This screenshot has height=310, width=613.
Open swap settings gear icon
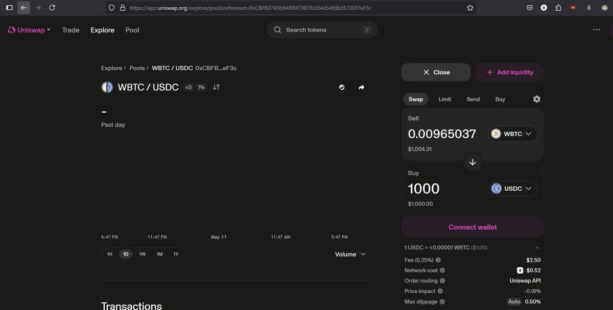[x=536, y=99]
